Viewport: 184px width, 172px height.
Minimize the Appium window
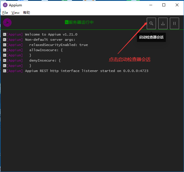(151, 5)
